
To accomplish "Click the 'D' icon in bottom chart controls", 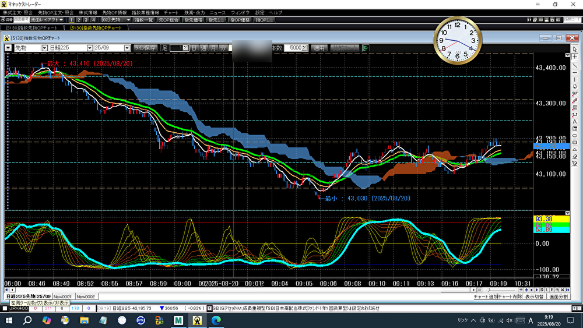I will coord(542,290).
